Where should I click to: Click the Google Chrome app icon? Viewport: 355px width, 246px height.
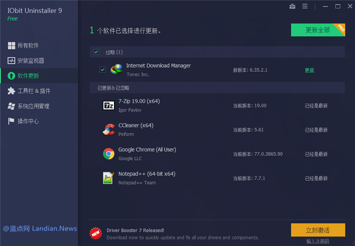point(109,154)
